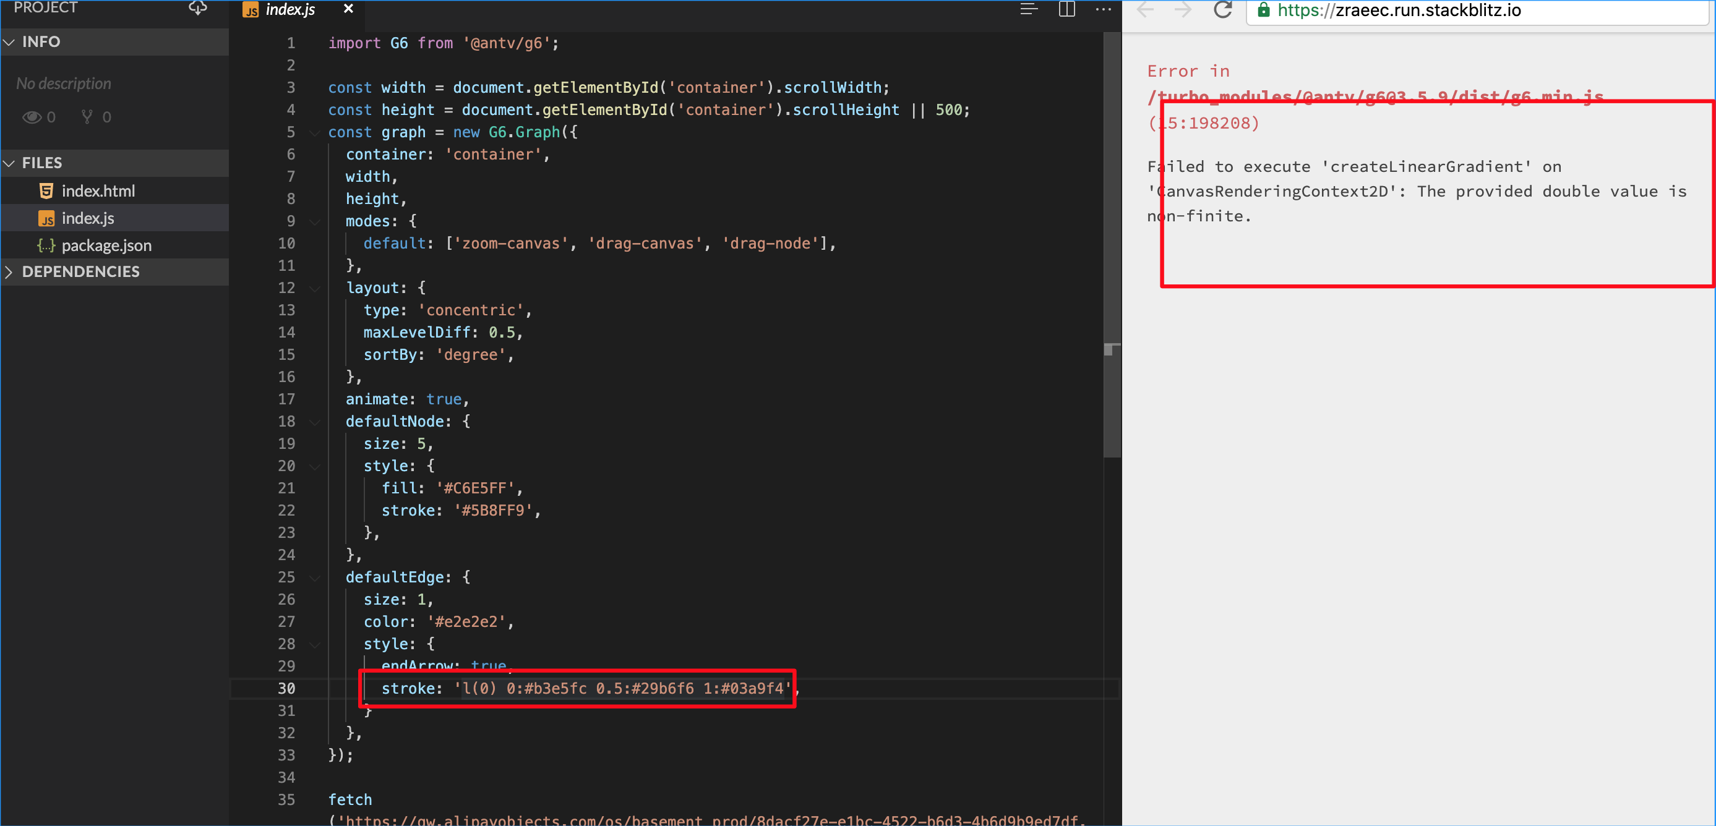Open the index.html file
1716x826 pixels.
coord(98,191)
